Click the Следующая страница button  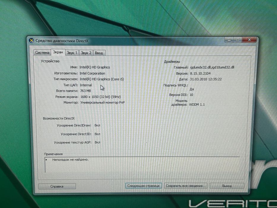pyautogui.click(x=143, y=186)
